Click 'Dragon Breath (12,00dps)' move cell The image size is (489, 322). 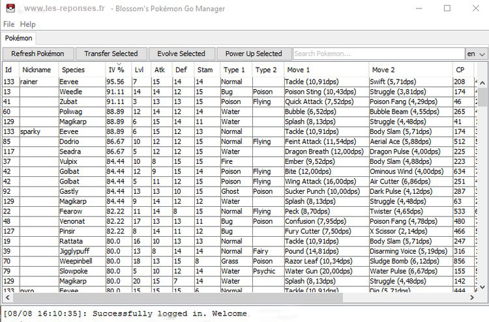[326, 152]
